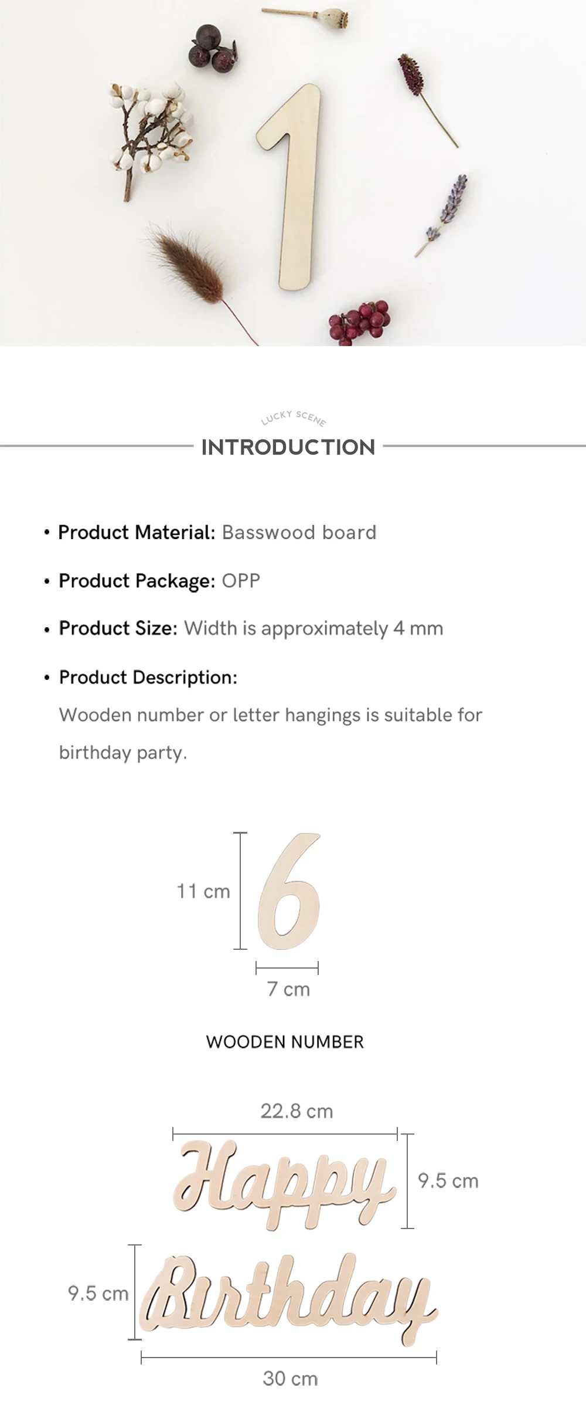Click the 22.8 cm dimension label
The width and height of the screenshot is (586, 1408).
click(x=297, y=1111)
